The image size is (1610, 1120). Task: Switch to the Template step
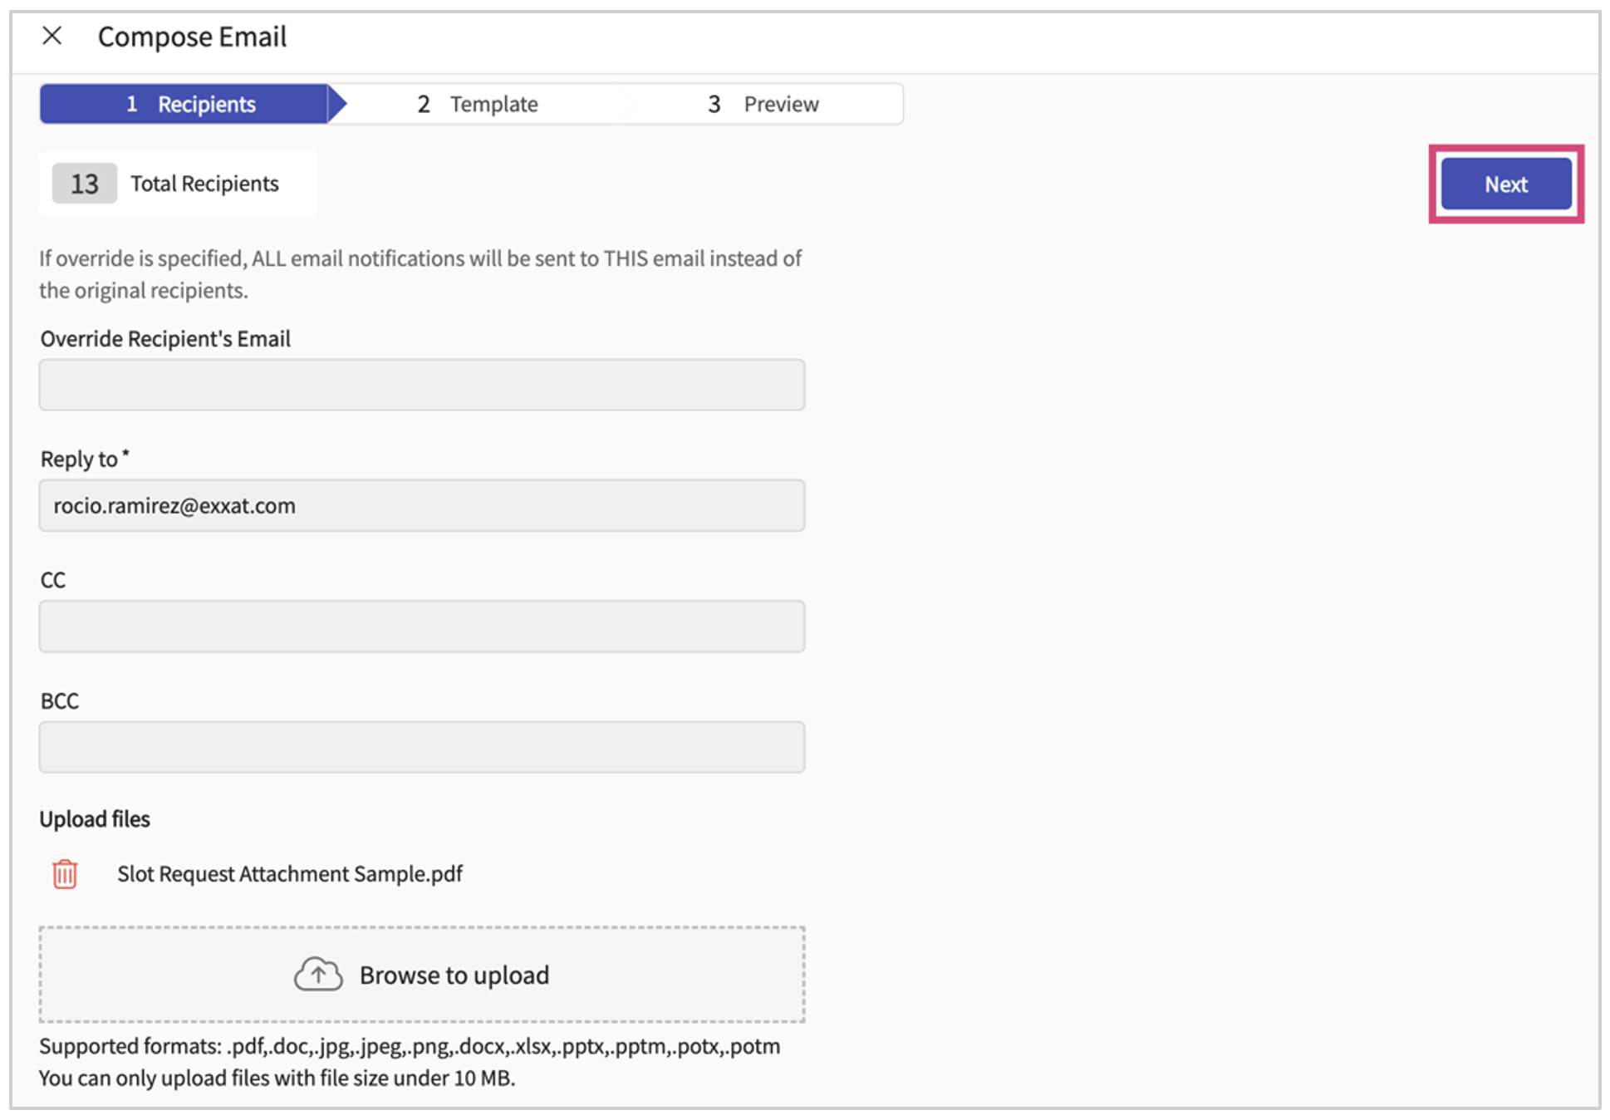493,105
